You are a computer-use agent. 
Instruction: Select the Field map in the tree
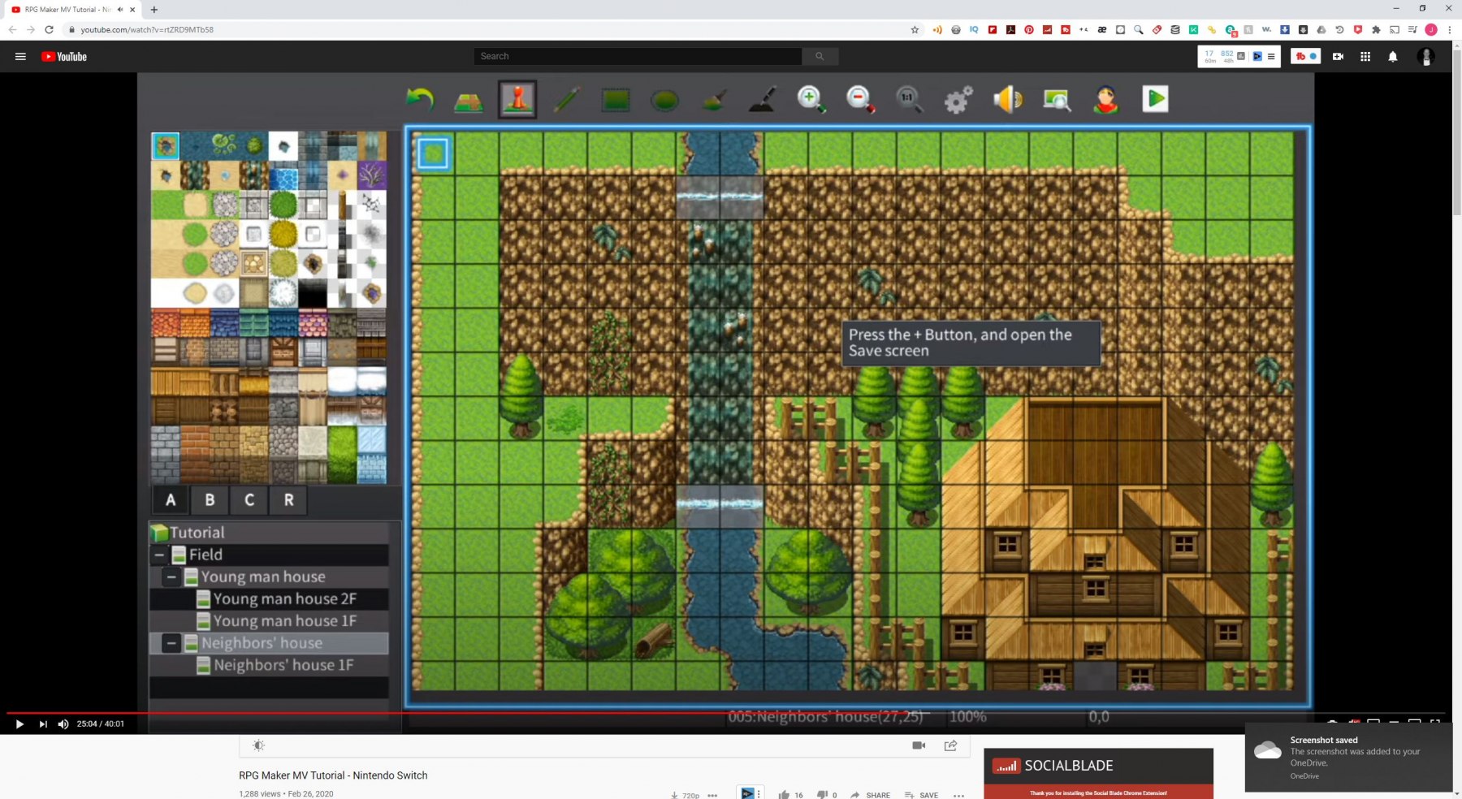pyautogui.click(x=269, y=555)
